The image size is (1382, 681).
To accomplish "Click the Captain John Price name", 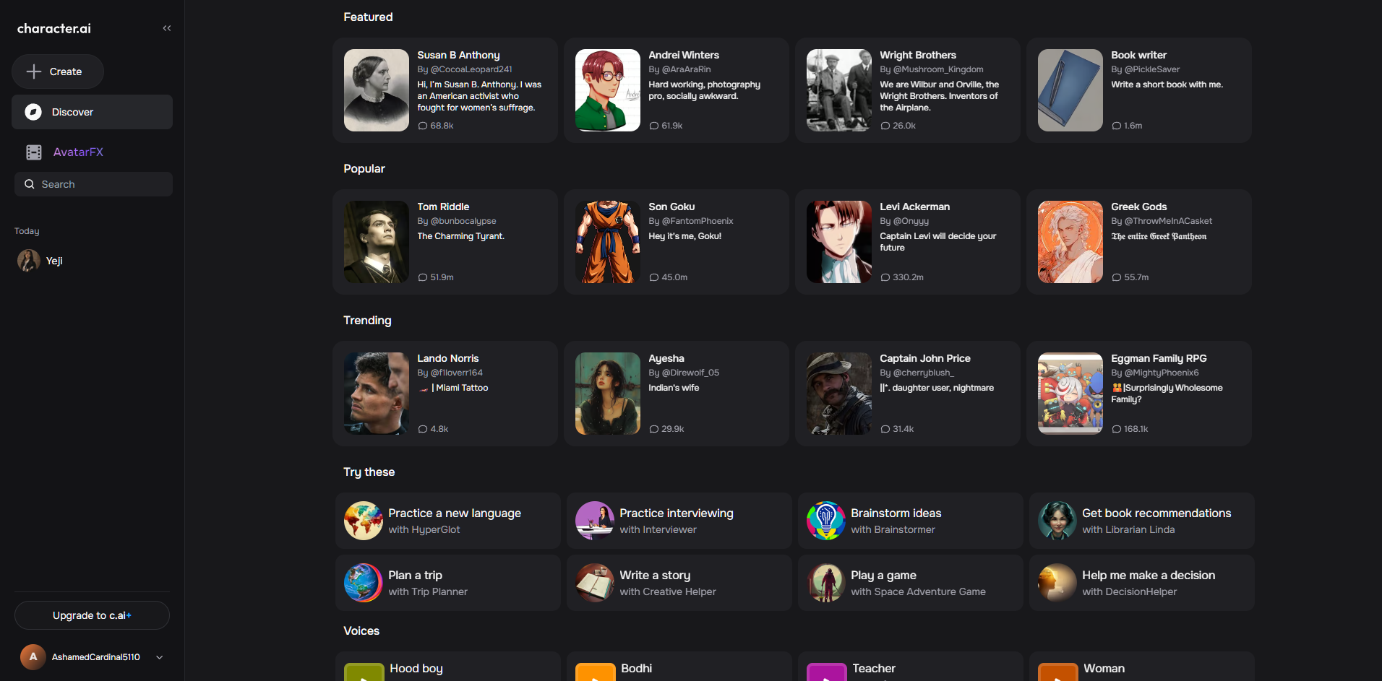I will (x=925, y=358).
